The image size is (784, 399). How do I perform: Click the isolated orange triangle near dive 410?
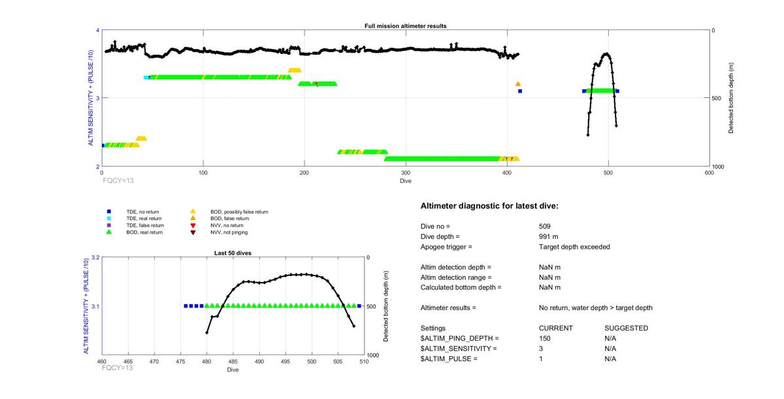(x=518, y=84)
